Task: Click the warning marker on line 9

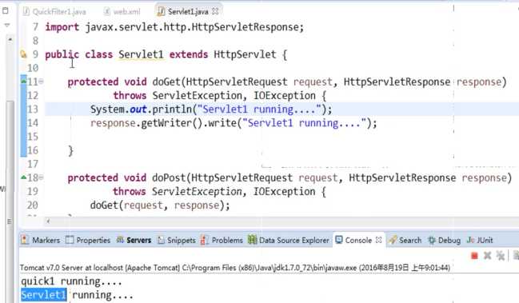Action: (23, 54)
